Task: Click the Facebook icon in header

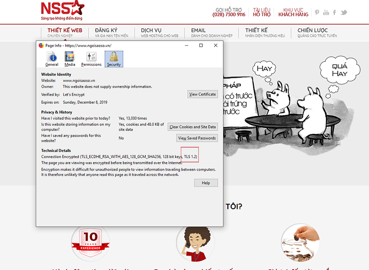Action: coord(334,12)
